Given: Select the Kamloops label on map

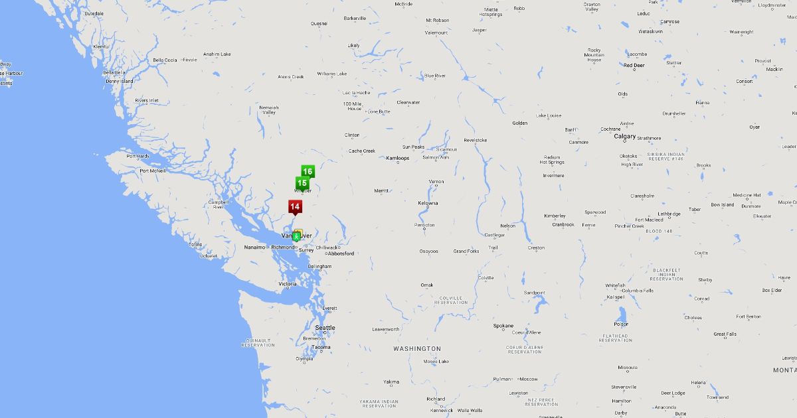Looking at the screenshot, I should [x=398, y=158].
